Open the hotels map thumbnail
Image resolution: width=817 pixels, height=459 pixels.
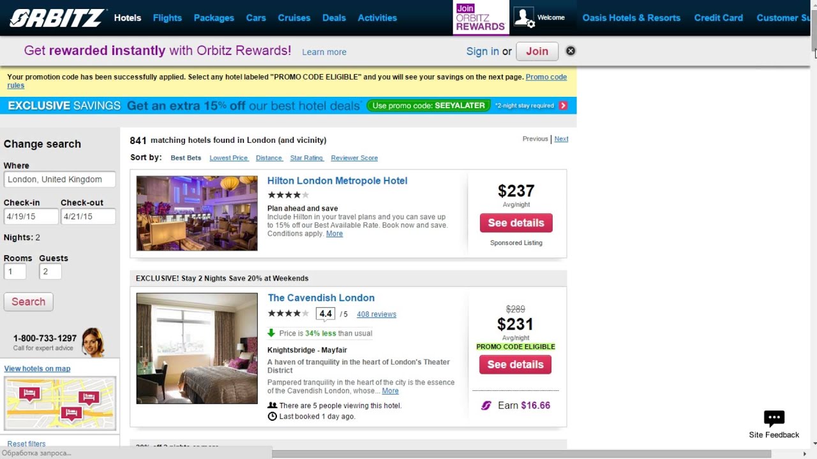click(60, 403)
